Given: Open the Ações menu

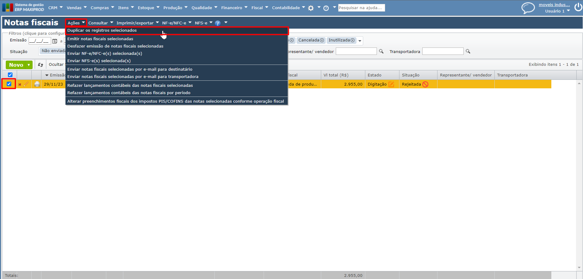Looking at the screenshot, I should pos(76,23).
